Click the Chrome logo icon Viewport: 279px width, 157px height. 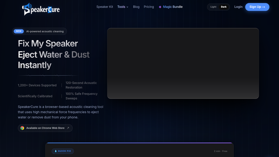pyautogui.click(x=22, y=128)
